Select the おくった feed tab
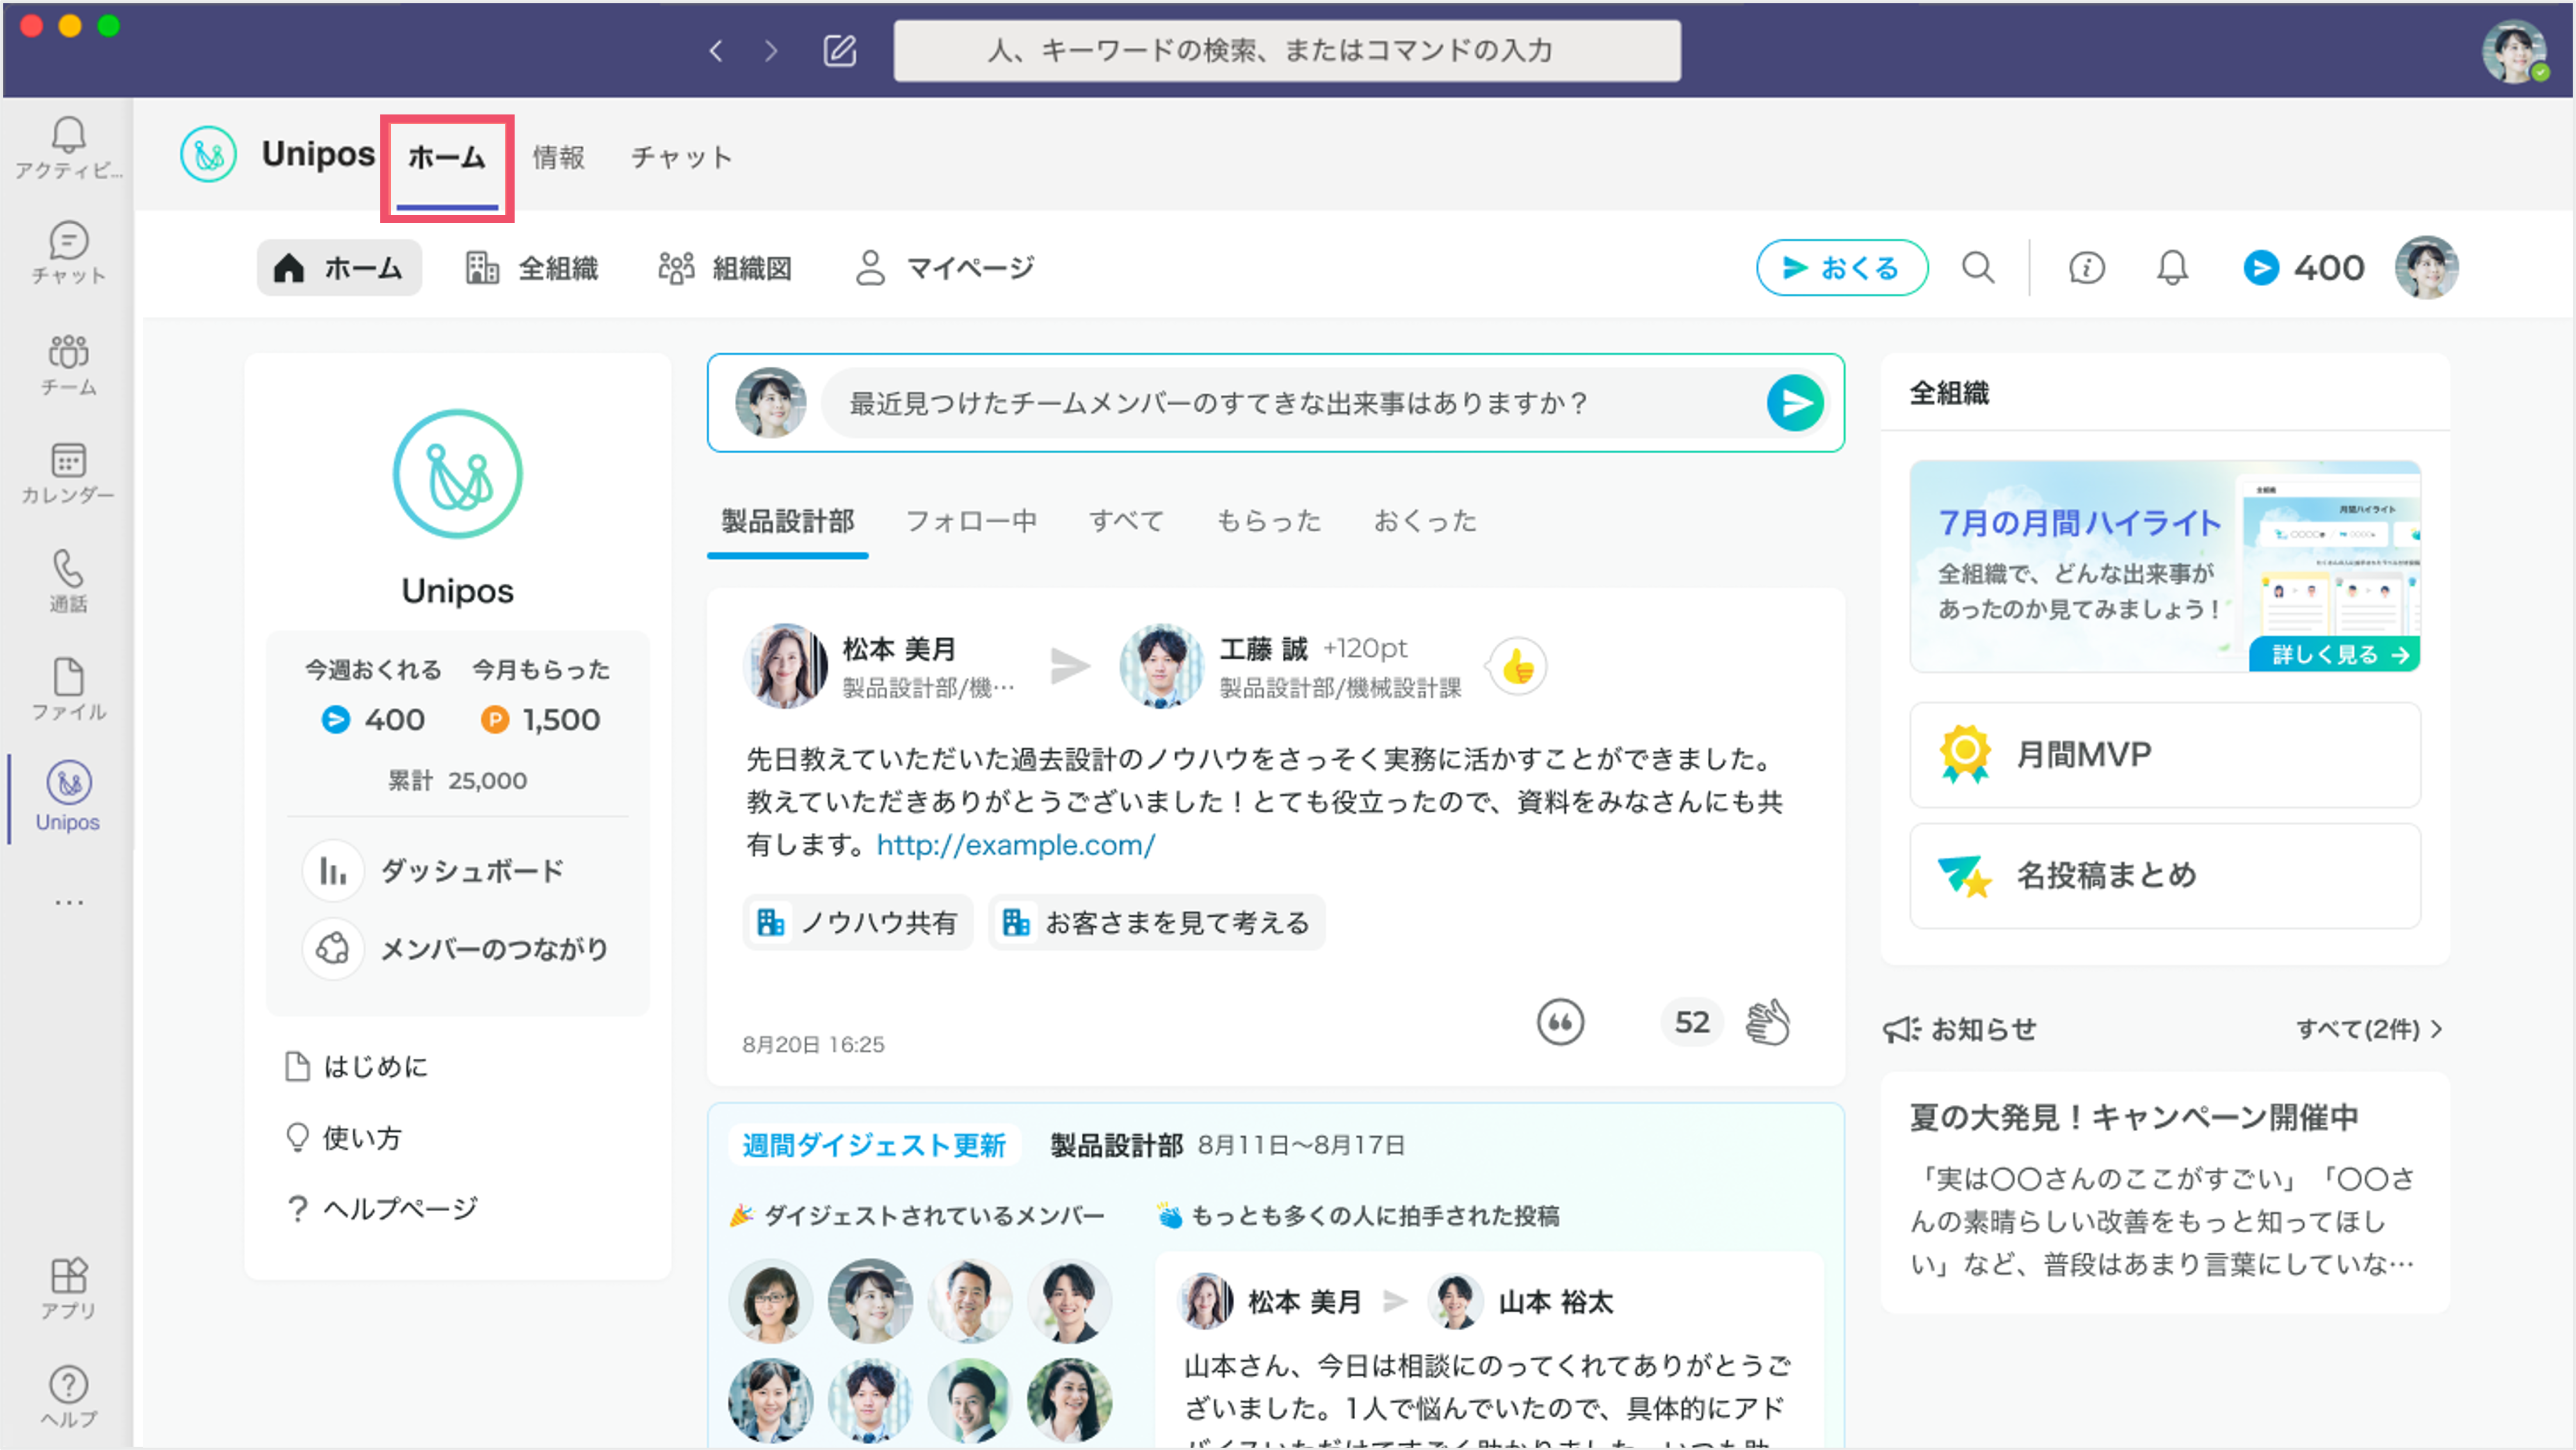The height and width of the screenshot is (1450, 2576). (x=1425, y=522)
